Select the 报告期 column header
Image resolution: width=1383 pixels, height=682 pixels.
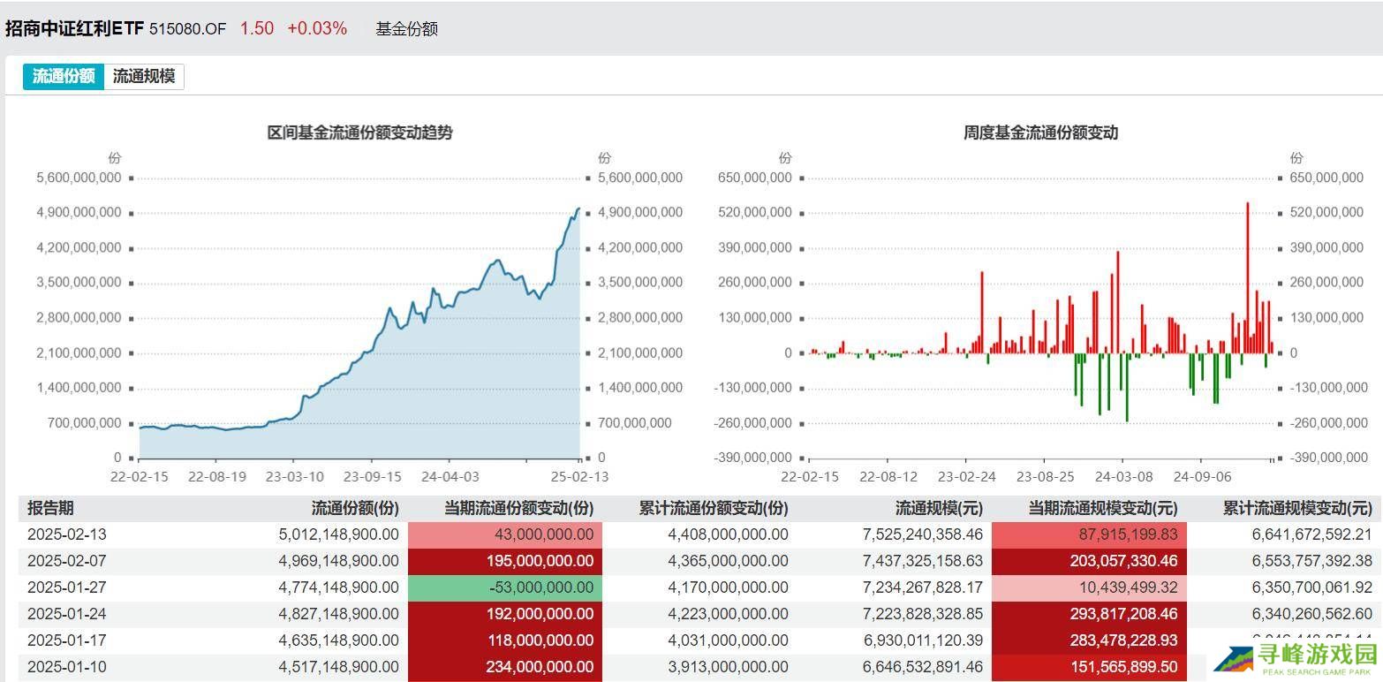50,508
